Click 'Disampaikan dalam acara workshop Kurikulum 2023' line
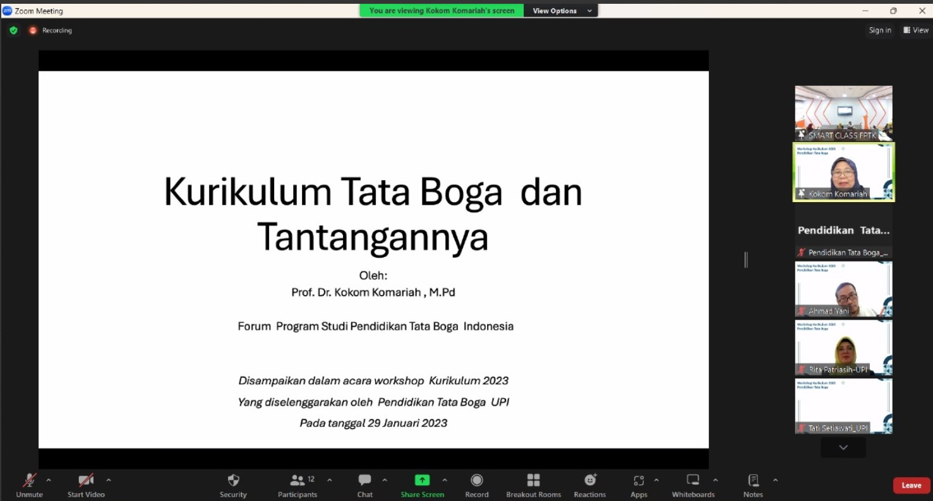933x501 pixels. (x=373, y=381)
